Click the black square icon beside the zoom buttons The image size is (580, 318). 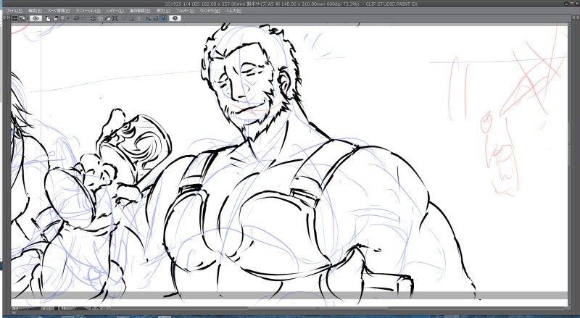(x=57, y=309)
